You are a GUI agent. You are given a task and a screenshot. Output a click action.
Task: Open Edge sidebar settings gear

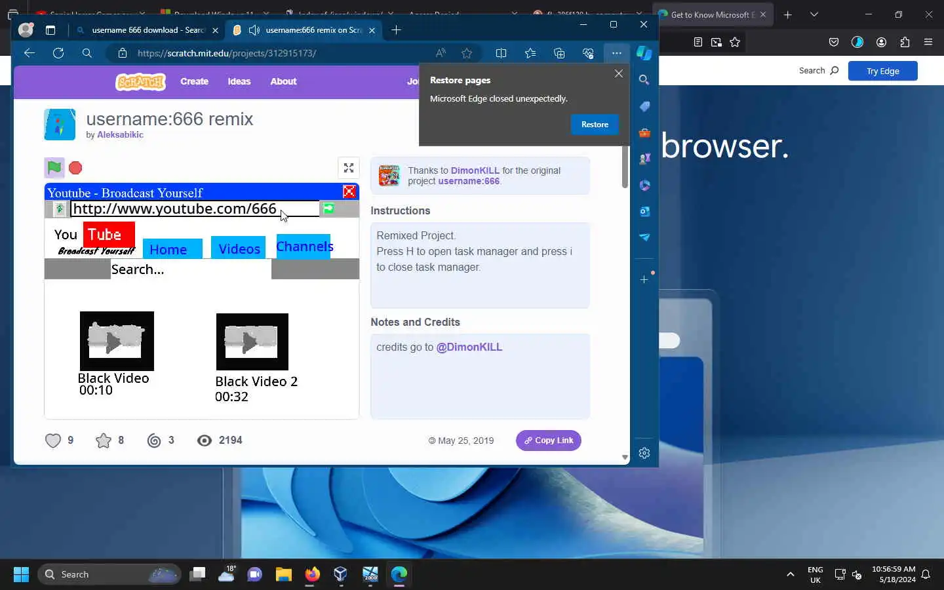coord(644,453)
